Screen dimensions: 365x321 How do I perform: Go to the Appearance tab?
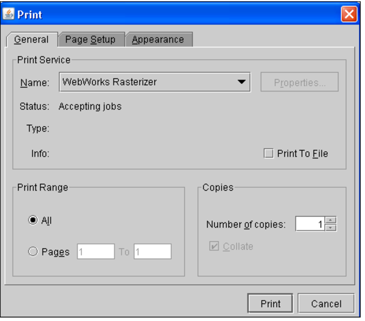click(158, 40)
